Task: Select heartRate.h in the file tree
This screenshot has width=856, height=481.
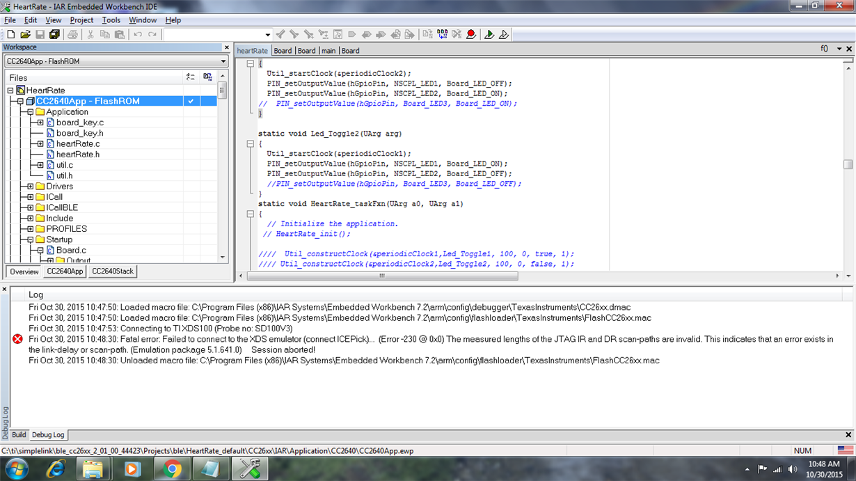Action: pos(77,155)
